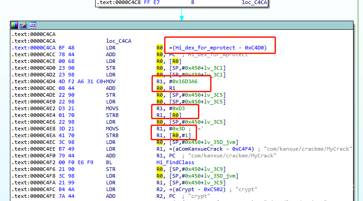Click lv_3C5 in the STR line at 0000C4DE

tap(214, 95)
